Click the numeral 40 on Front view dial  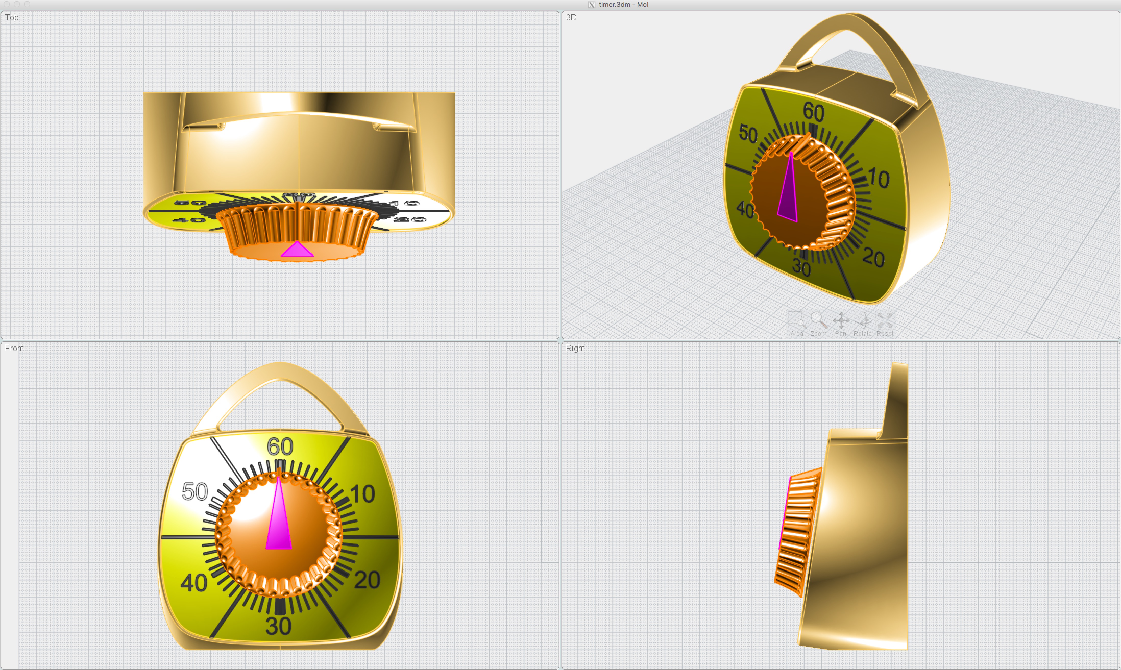[x=194, y=583]
